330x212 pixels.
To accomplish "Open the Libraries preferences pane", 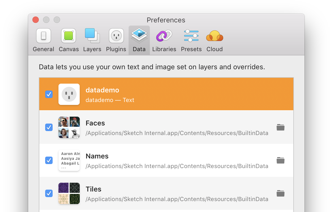I will (x=164, y=40).
